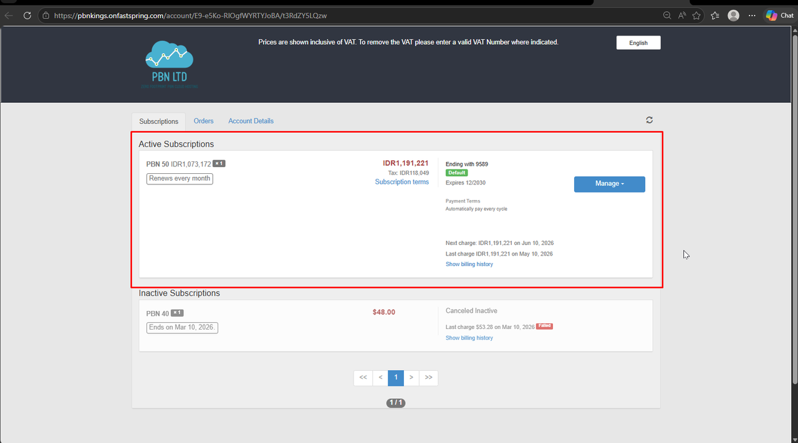Switch to the Subscriptions tab
This screenshot has height=443, width=798.
(158, 121)
